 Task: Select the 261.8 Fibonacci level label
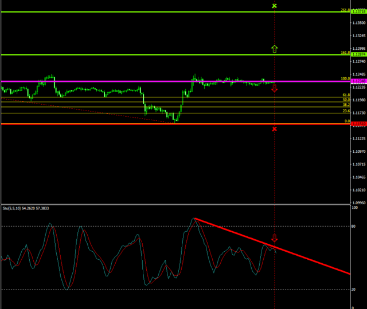click(x=345, y=10)
